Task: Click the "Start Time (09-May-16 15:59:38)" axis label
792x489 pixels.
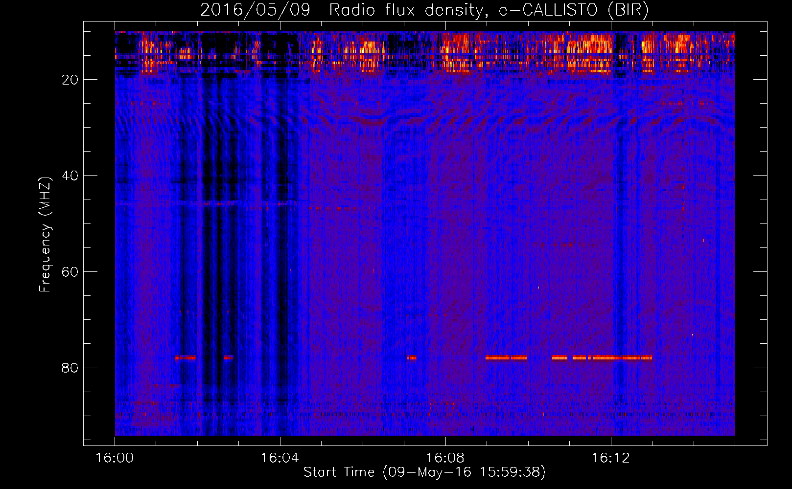Action: [424, 472]
